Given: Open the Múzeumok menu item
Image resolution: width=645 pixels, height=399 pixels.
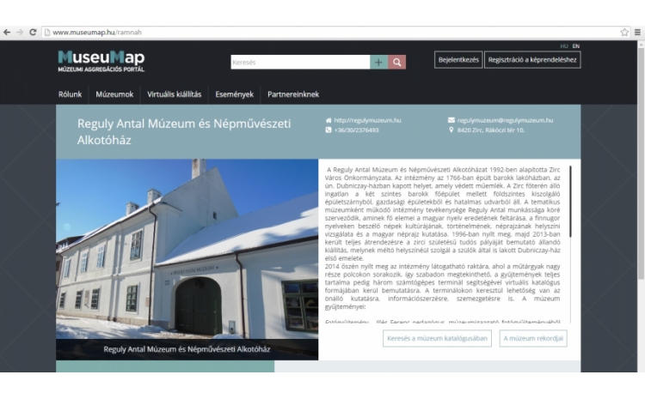Looking at the screenshot, I should 114,94.
